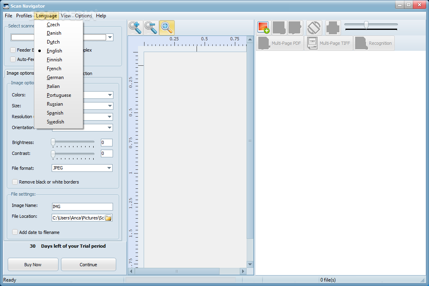
Task: Open the View menu
Action: click(x=66, y=16)
